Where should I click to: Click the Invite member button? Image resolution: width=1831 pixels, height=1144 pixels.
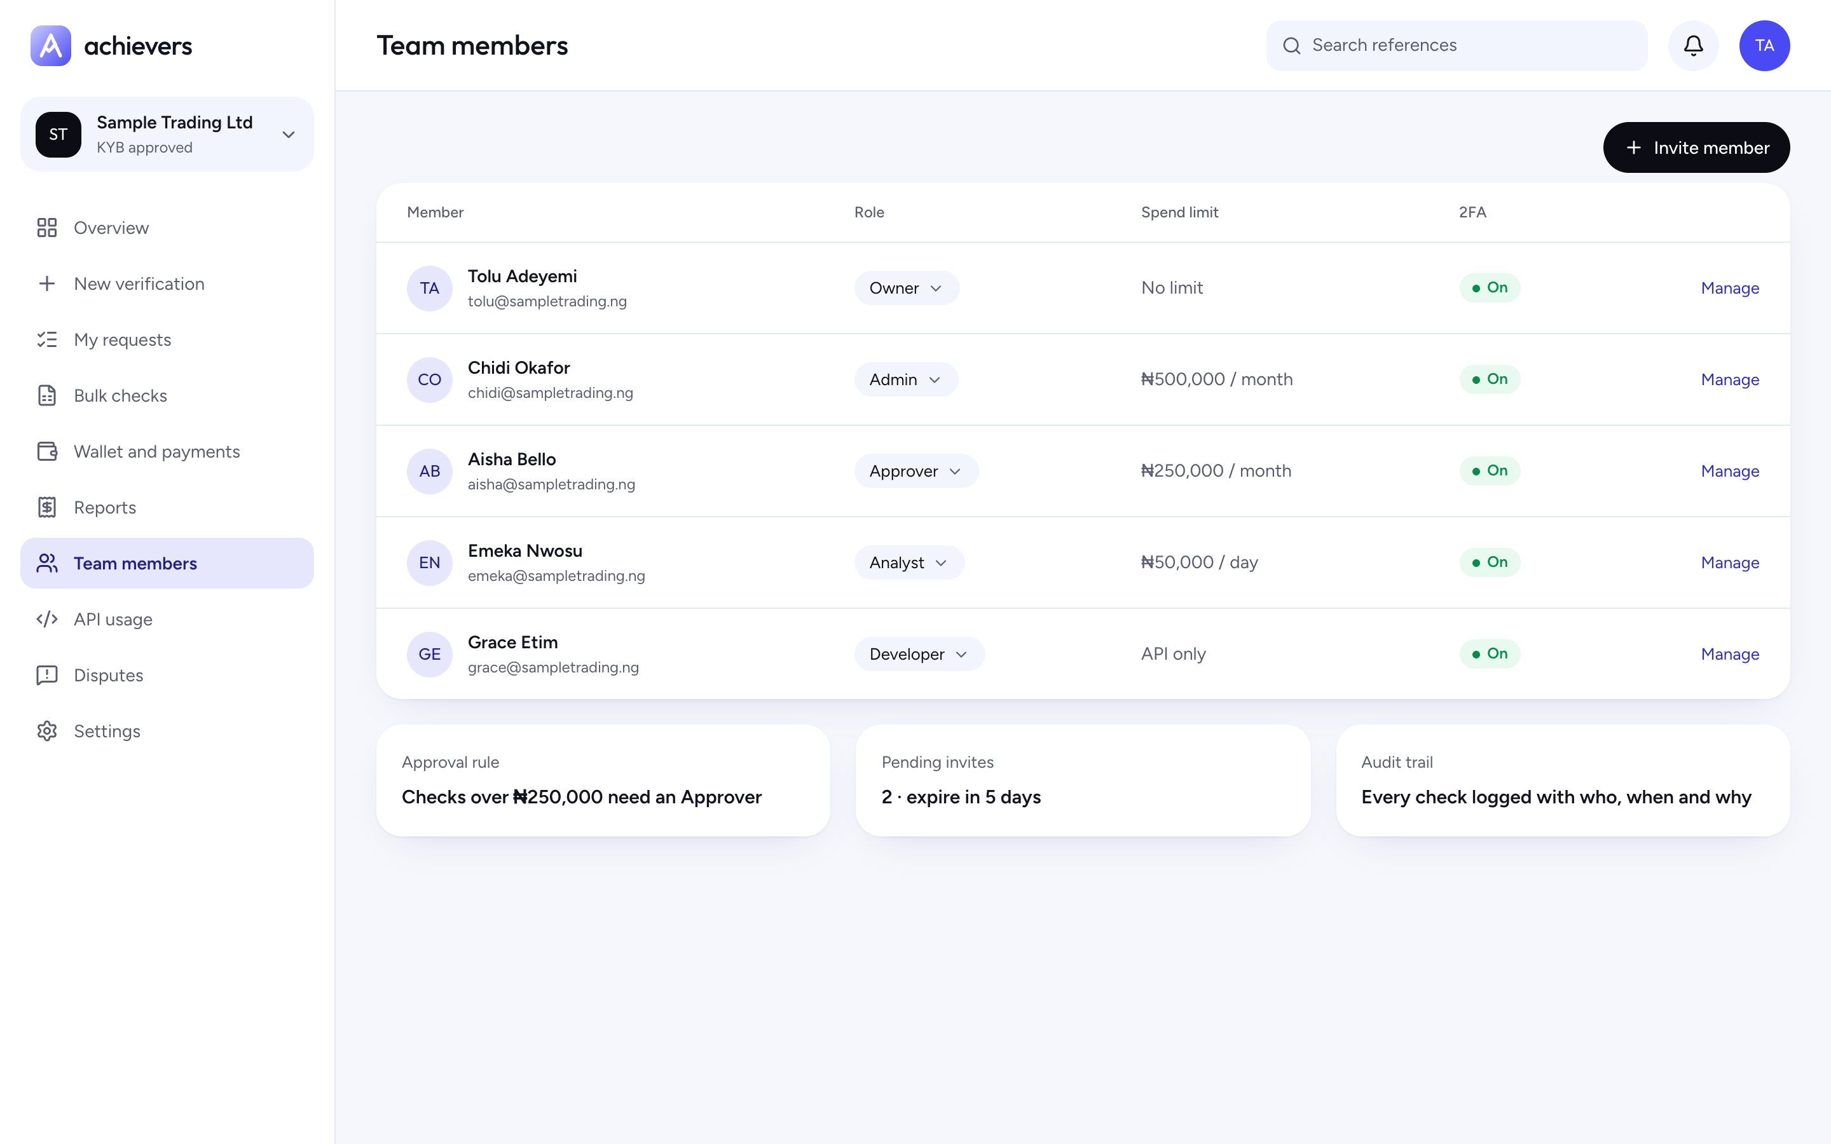click(1696, 147)
